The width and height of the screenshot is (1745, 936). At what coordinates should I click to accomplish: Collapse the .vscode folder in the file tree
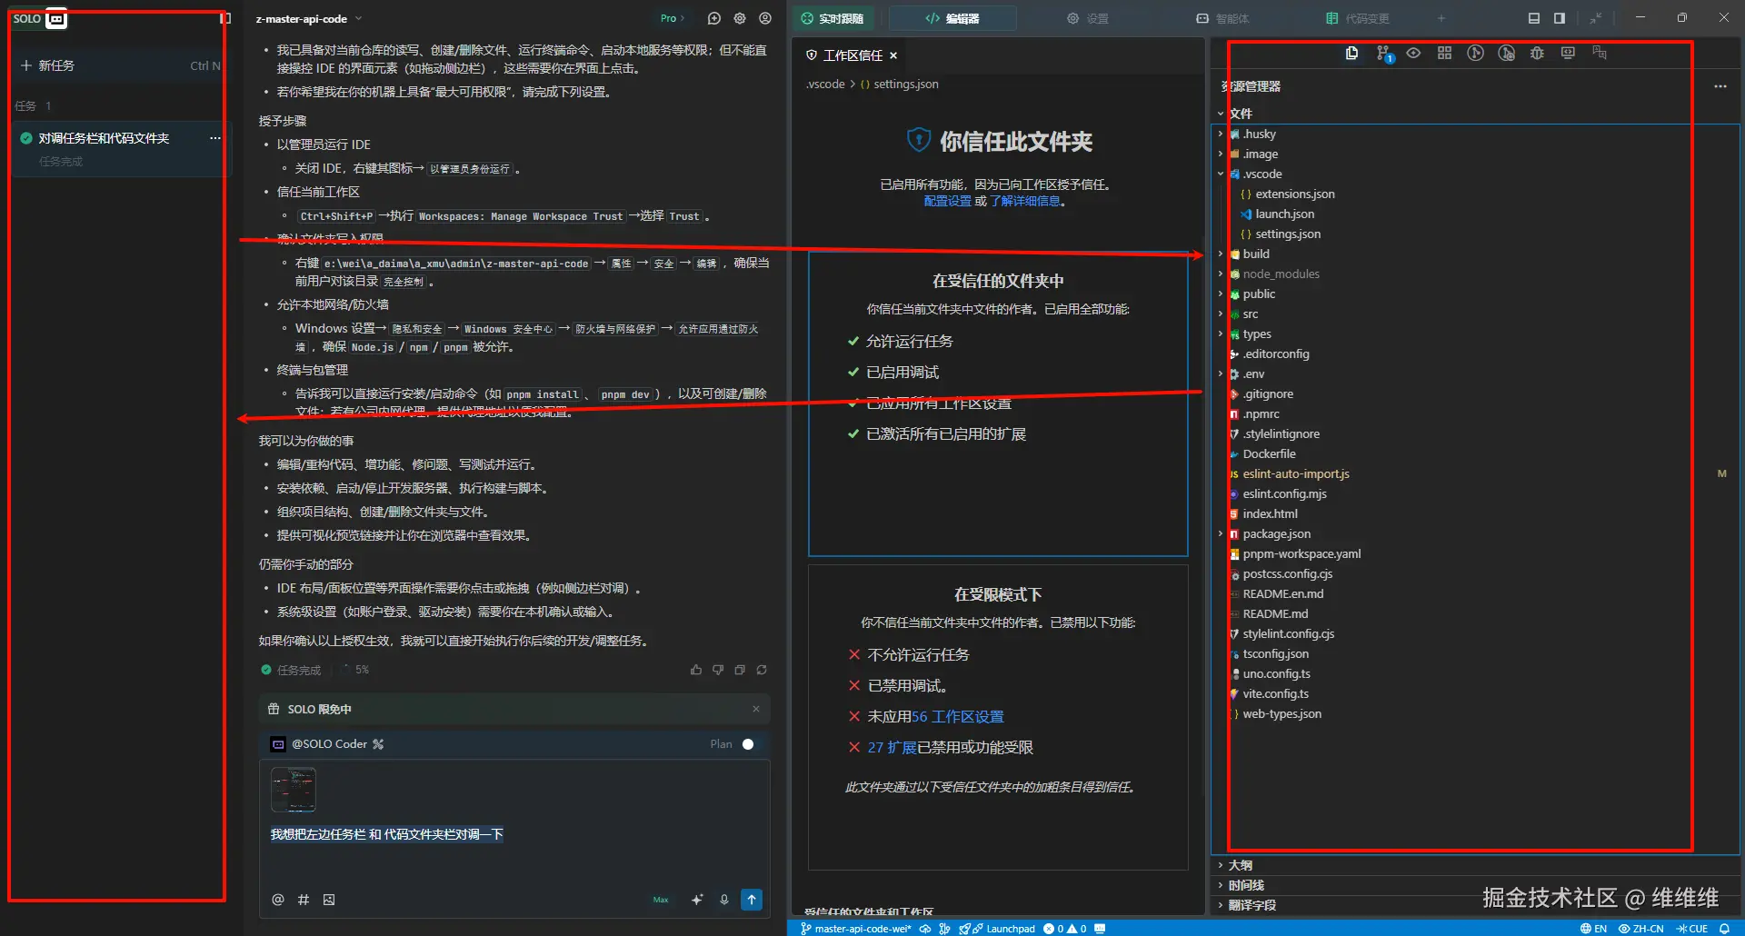click(1221, 174)
